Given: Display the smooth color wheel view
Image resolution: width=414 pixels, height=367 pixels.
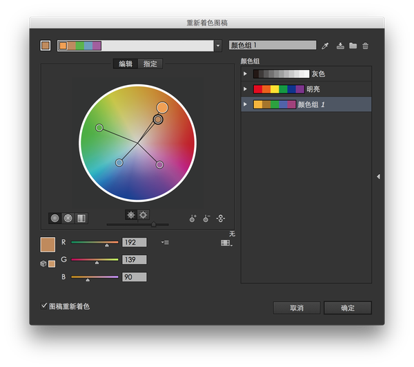Looking at the screenshot, I should pos(55,218).
